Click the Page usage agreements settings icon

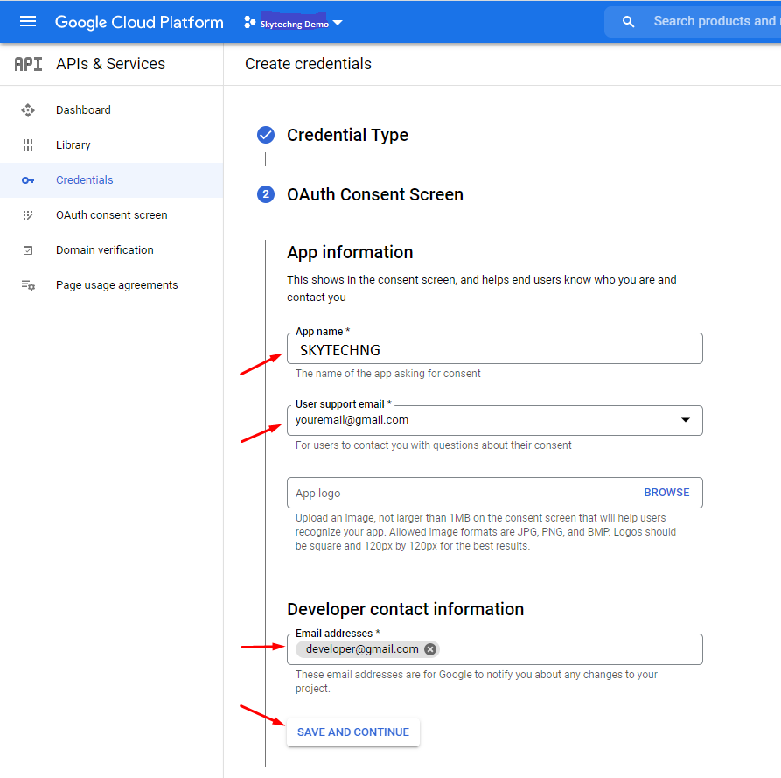coord(28,285)
